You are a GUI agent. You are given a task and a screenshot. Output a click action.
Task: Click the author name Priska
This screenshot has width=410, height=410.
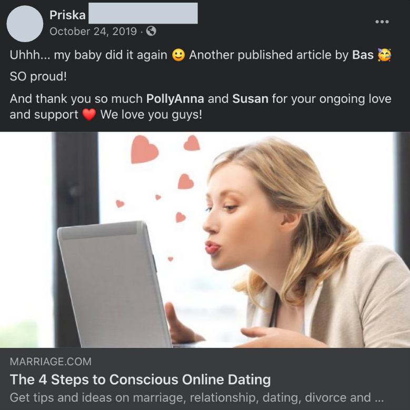tap(67, 15)
